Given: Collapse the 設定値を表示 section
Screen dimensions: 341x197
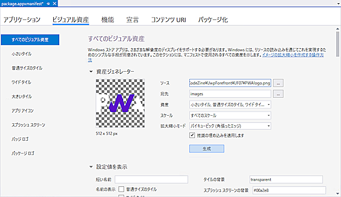Looking at the screenshot, I should [91, 167].
